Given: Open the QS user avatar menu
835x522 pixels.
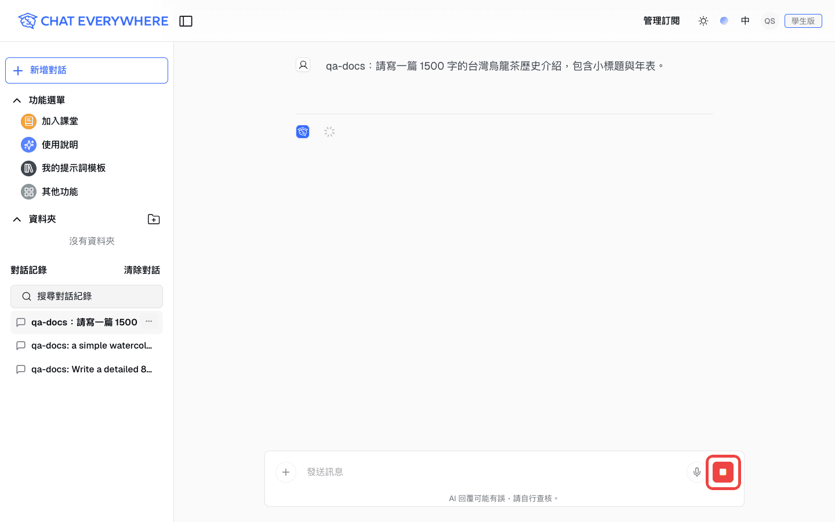Looking at the screenshot, I should pos(769,21).
